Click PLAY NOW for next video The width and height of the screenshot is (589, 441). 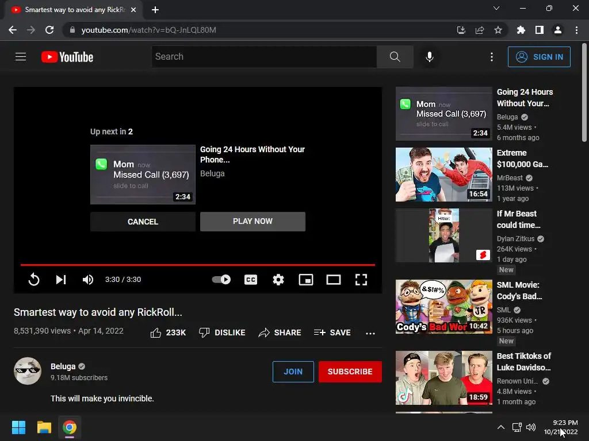click(253, 221)
